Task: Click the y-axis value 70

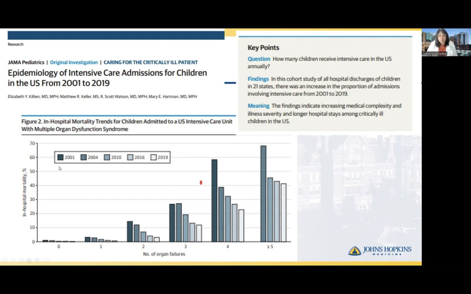Action: click(32, 143)
